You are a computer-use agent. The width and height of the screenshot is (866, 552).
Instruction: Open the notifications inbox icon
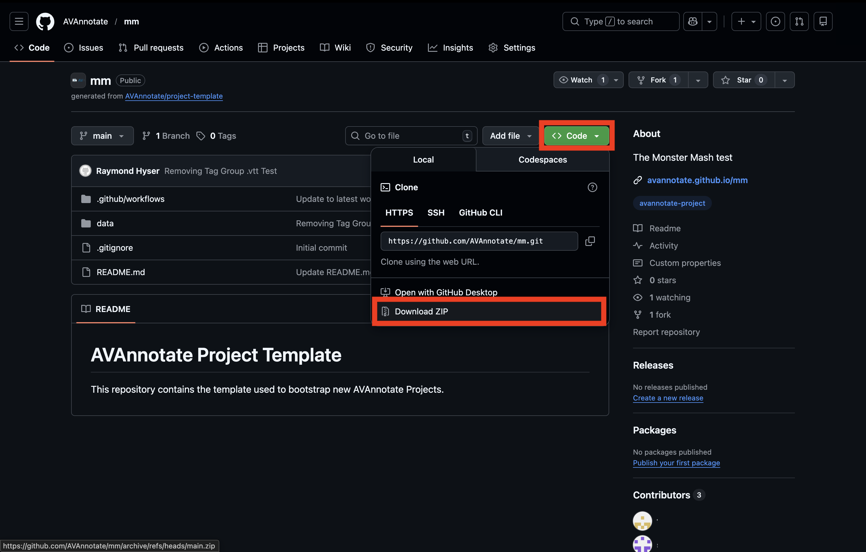pos(823,22)
